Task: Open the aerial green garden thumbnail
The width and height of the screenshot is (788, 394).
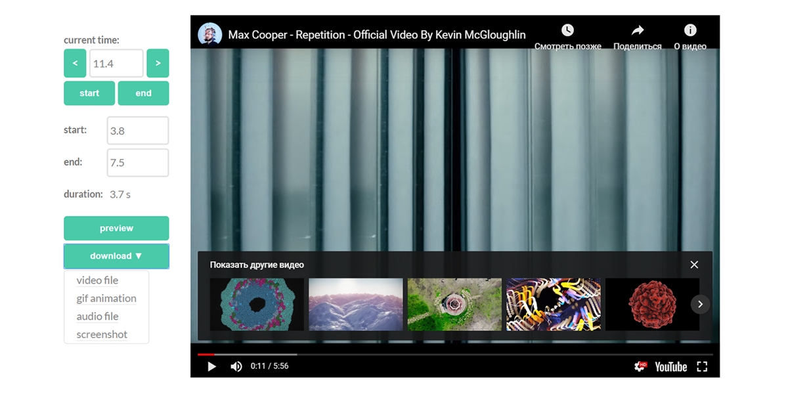Action: click(454, 304)
